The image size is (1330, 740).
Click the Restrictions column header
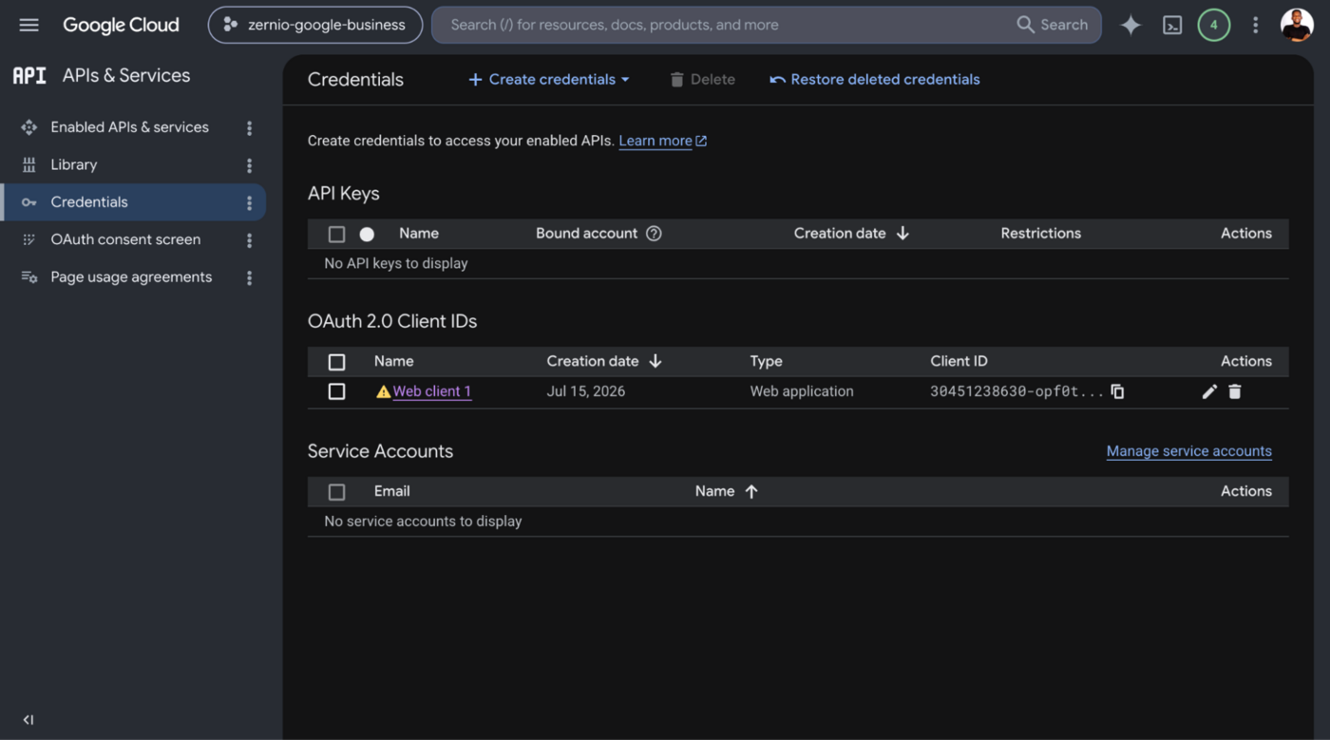click(x=1040, y=234)
